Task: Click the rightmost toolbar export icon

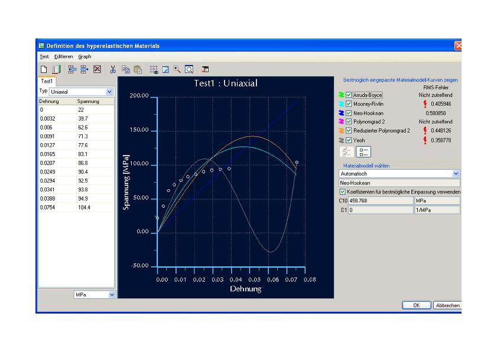Action: point(205,69)
